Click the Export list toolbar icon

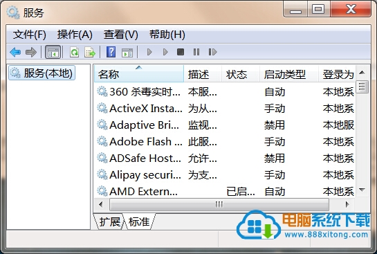pos(90,52)
